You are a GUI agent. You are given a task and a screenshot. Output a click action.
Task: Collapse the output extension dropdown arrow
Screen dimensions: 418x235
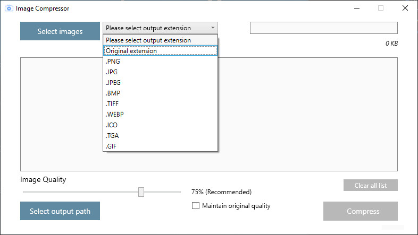[x=213, y=28]
